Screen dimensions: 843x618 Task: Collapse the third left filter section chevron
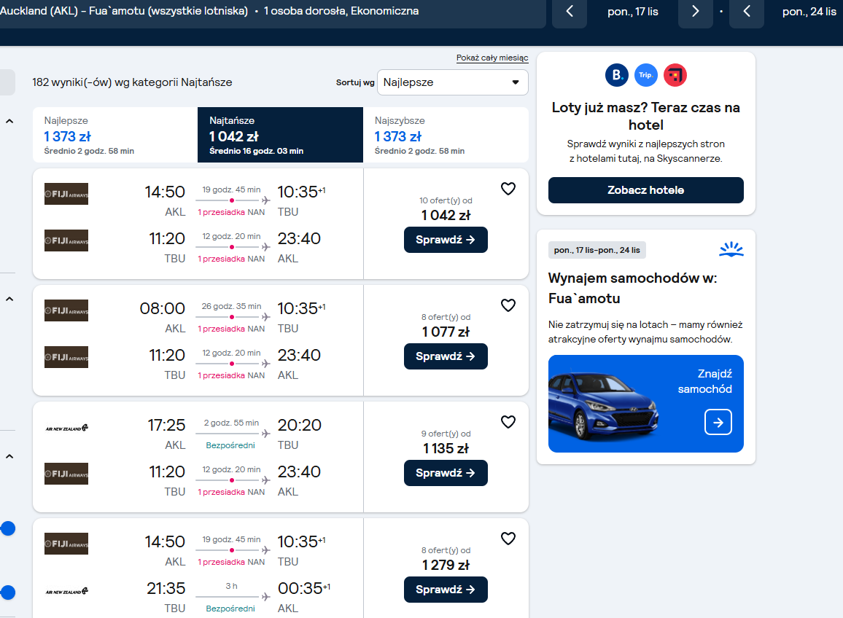tap(9, 457)
